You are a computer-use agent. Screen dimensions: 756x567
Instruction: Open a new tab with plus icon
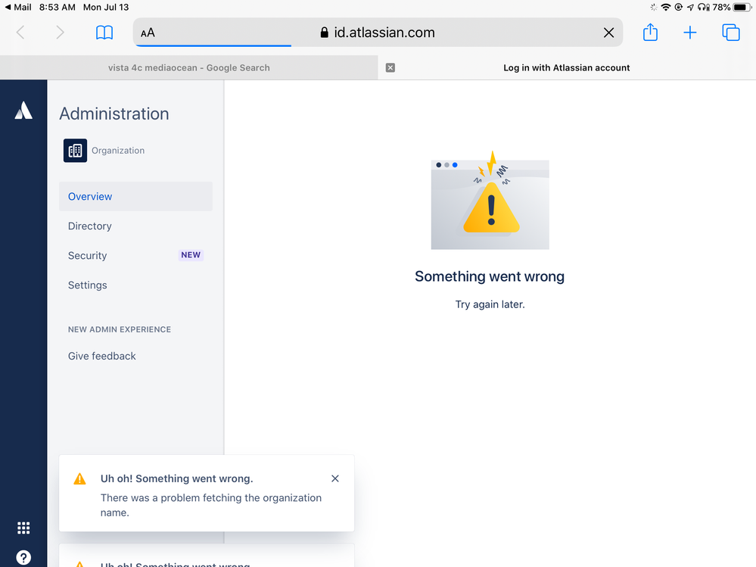(x=690, y=33)
